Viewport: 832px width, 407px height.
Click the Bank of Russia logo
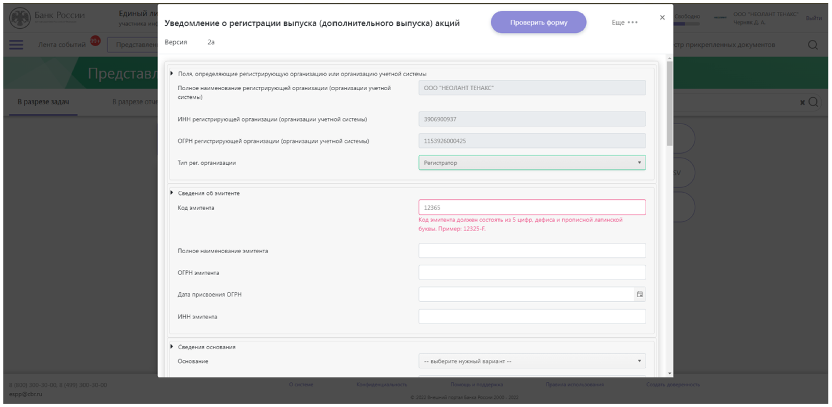[20, 18]
